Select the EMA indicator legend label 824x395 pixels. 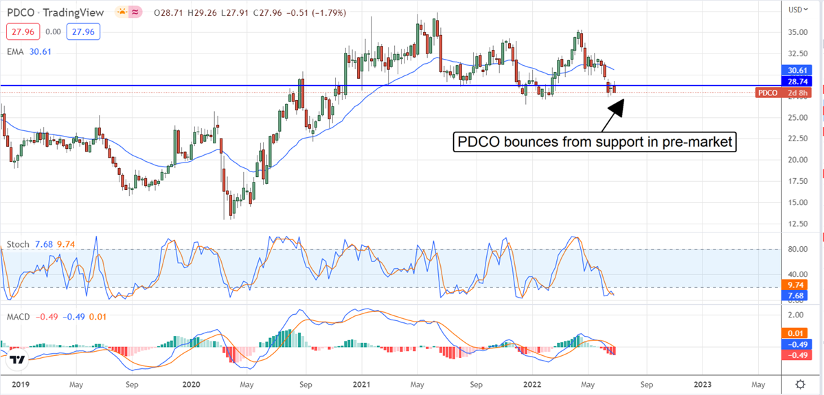[15, 51]
